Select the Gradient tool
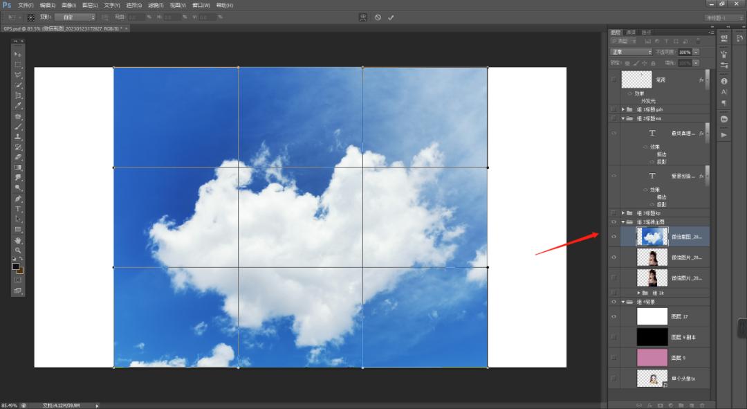Viewport: 747px width, 409px height. [x=18, y=167]
